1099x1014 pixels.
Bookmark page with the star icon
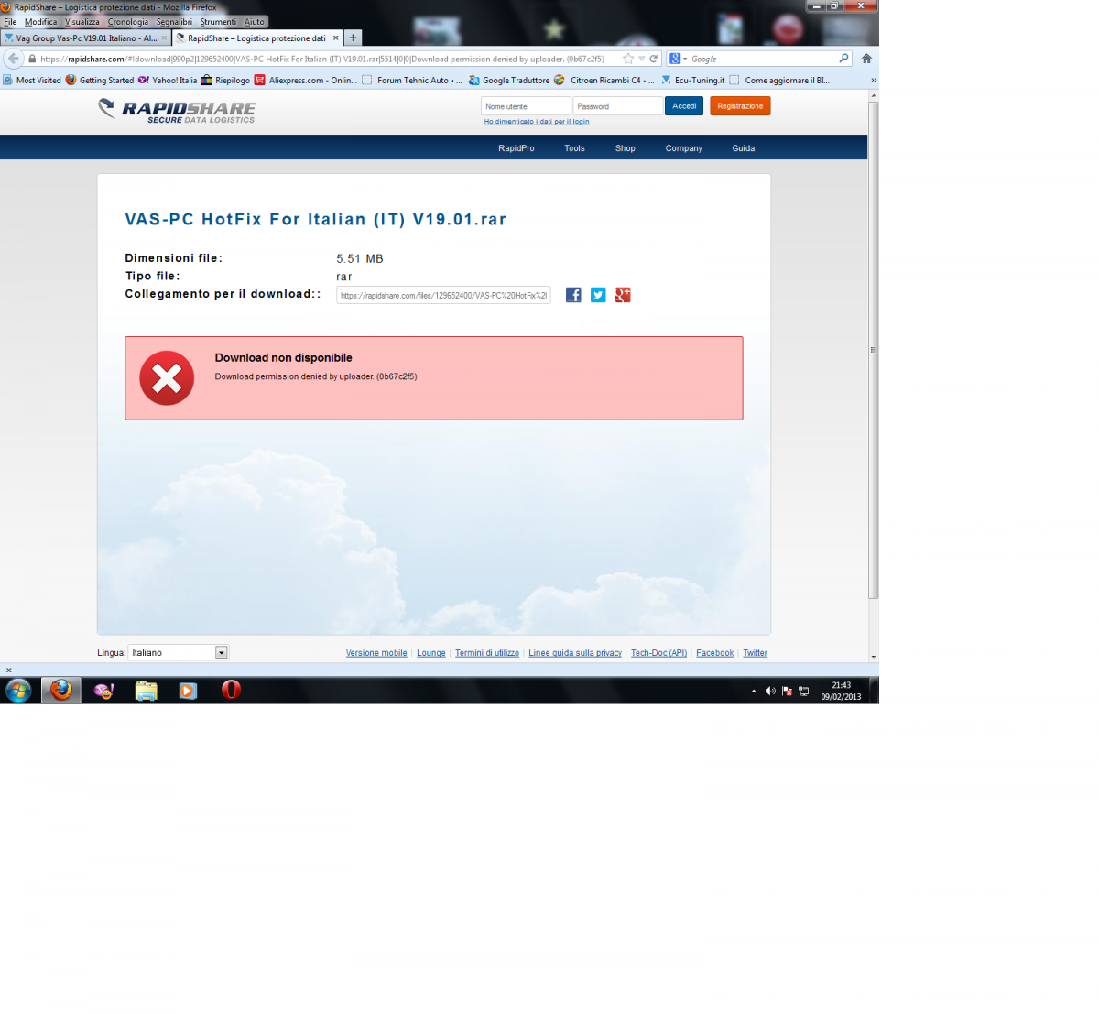click(x=628, y=59)
